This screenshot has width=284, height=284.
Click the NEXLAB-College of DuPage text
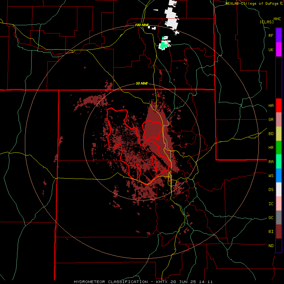tap(252, 3)
